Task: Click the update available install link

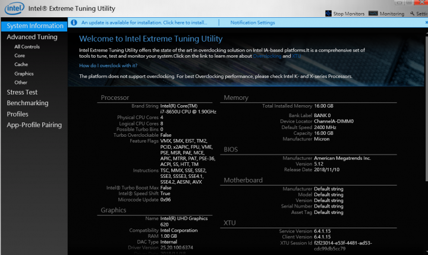Action: pos(144,23)
